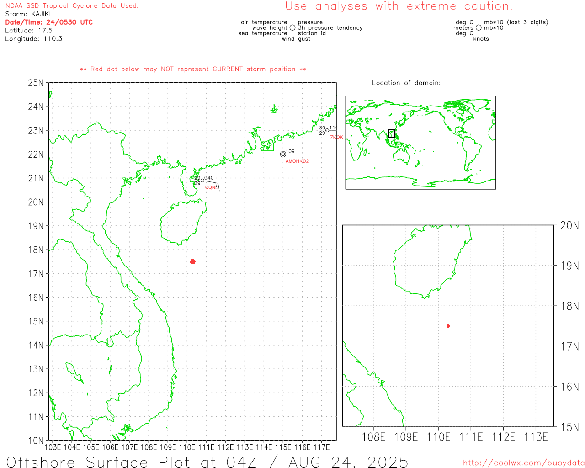Click 'NOAA SSD Tropical Cyclone Data Used:' heading
This screenshot has height=468, width=585.
[72, 5]
